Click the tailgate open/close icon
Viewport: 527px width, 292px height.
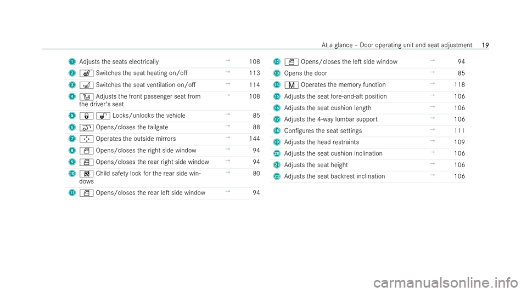coord(86,128)
